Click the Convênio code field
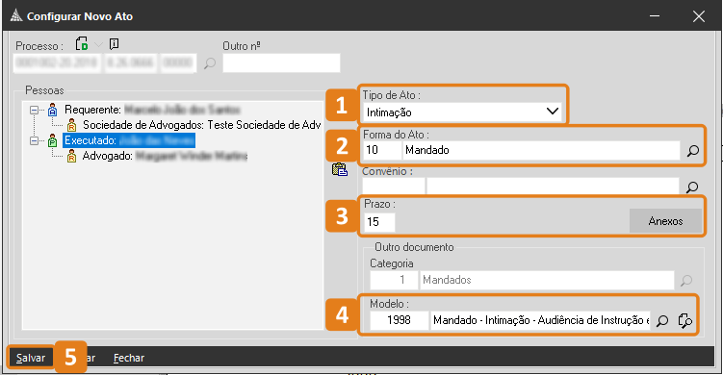This screenshot has width=723, height=375. click(394, 187)
